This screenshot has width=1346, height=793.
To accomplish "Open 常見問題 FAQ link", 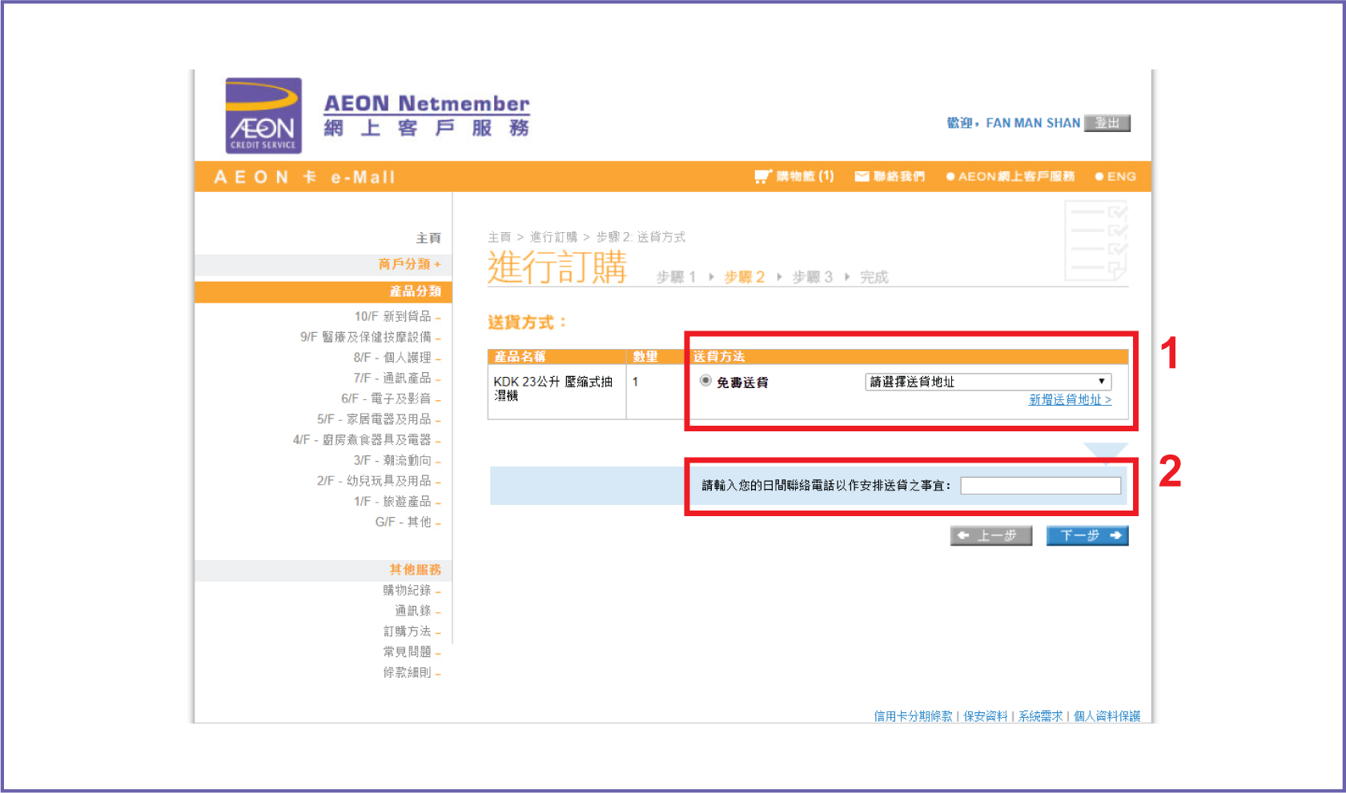I will point(412,652).
